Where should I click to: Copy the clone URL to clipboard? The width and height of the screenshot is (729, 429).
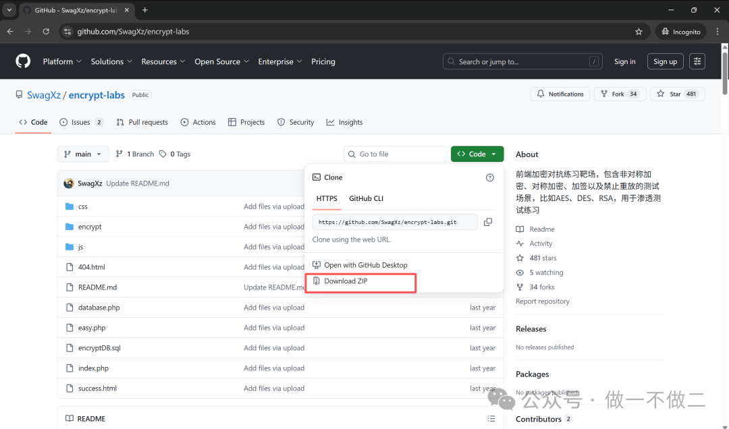(x=488, y=222)
